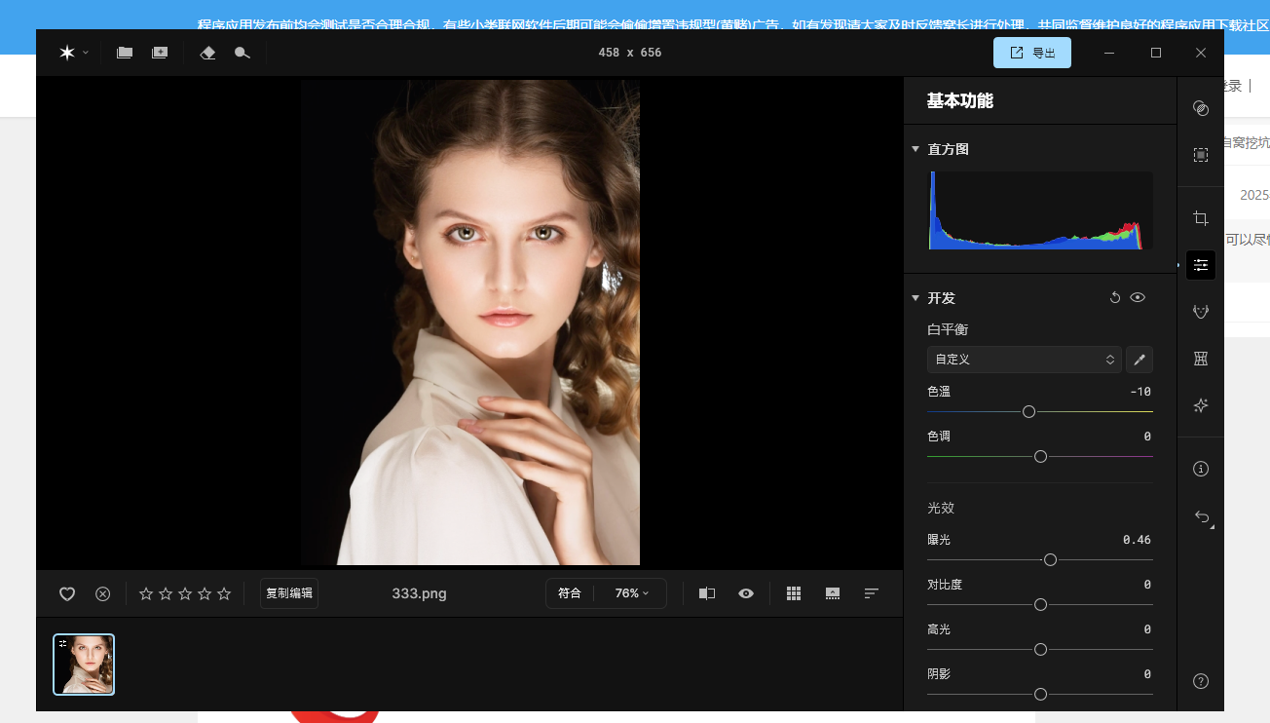
Task: Select the crop tool in sidebar
Action: point(1201,218)
